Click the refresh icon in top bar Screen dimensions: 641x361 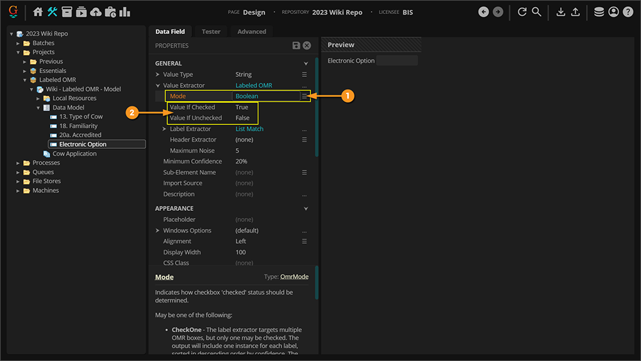point(522,12)
